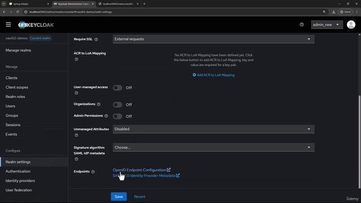Reload the page with browser refresh icon
This screenshot has width=361, height=203.
(x=17, y=12)
